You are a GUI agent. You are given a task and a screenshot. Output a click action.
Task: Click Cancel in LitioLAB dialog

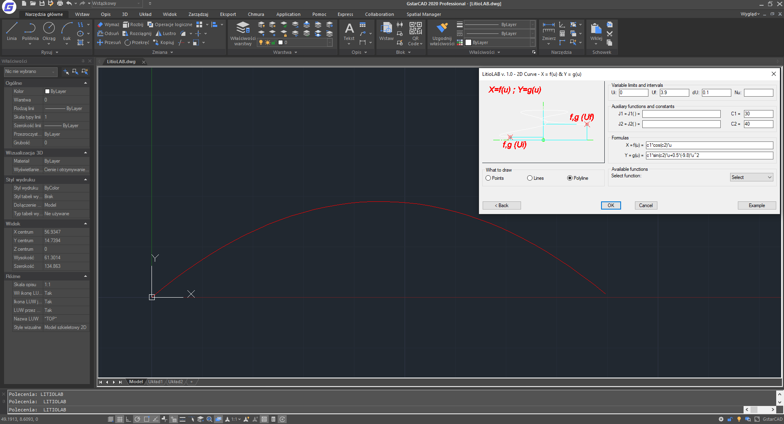(646, 205)
